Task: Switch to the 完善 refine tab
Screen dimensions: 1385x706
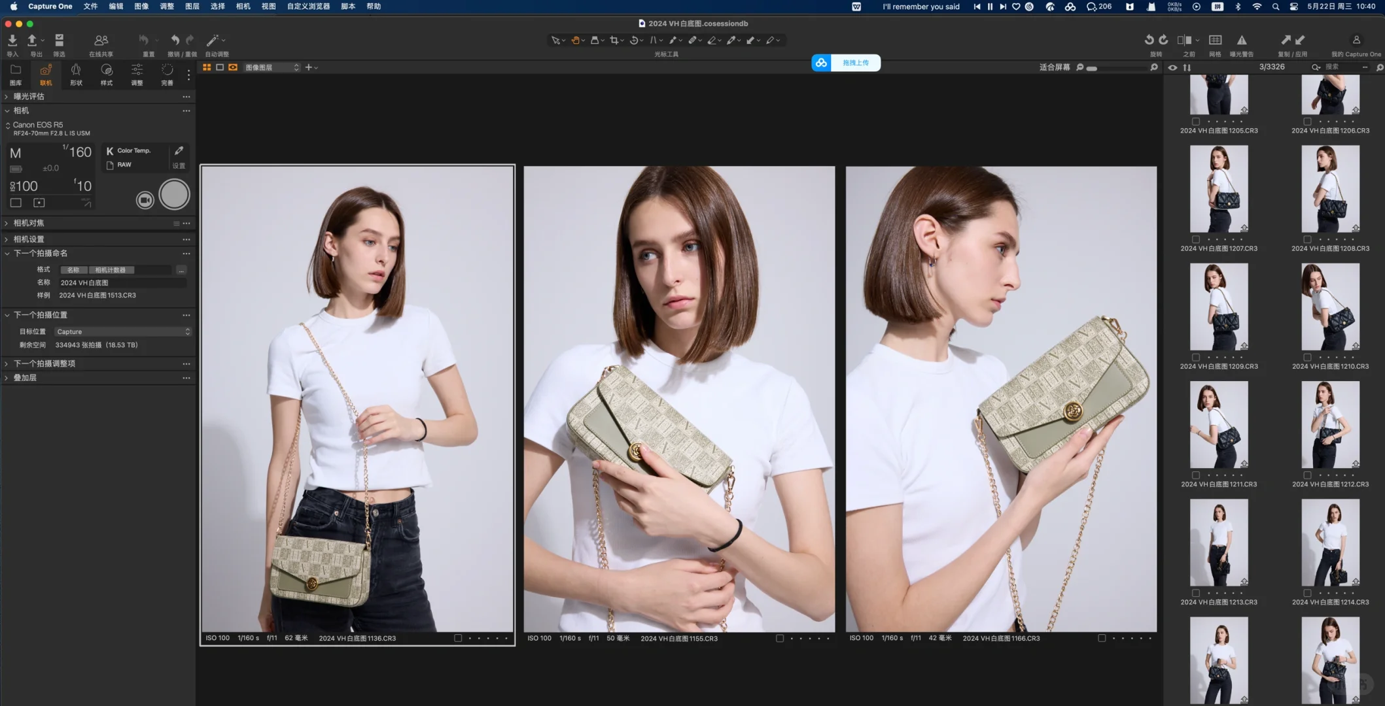Action: [167, 75]
